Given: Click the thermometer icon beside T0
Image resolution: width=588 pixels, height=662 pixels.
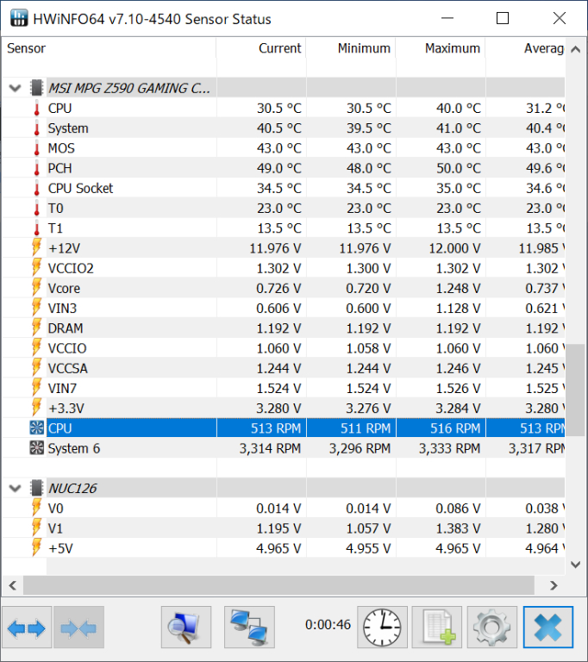Looking at the screenshot, I should point(37,209).
